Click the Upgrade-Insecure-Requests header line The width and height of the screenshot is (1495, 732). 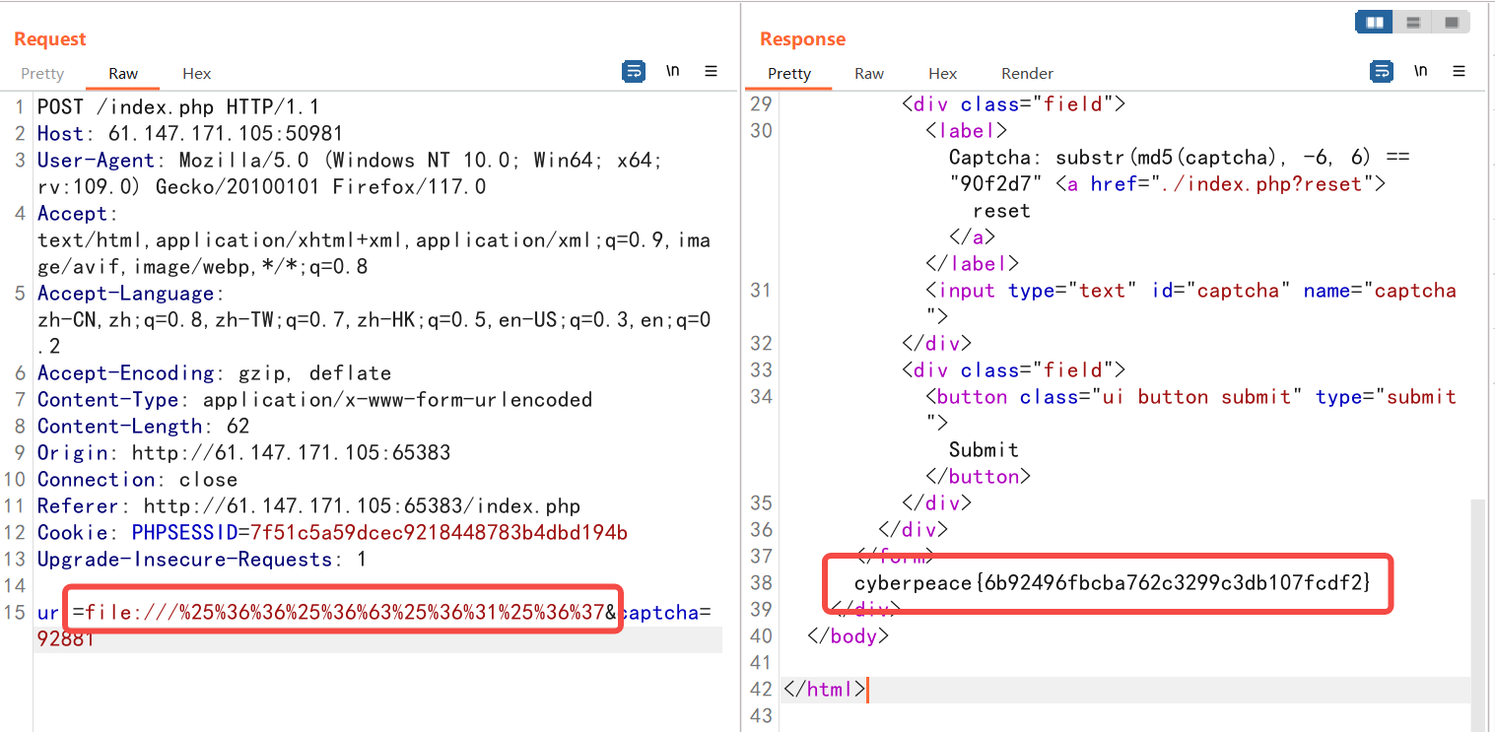coord(202,560)
